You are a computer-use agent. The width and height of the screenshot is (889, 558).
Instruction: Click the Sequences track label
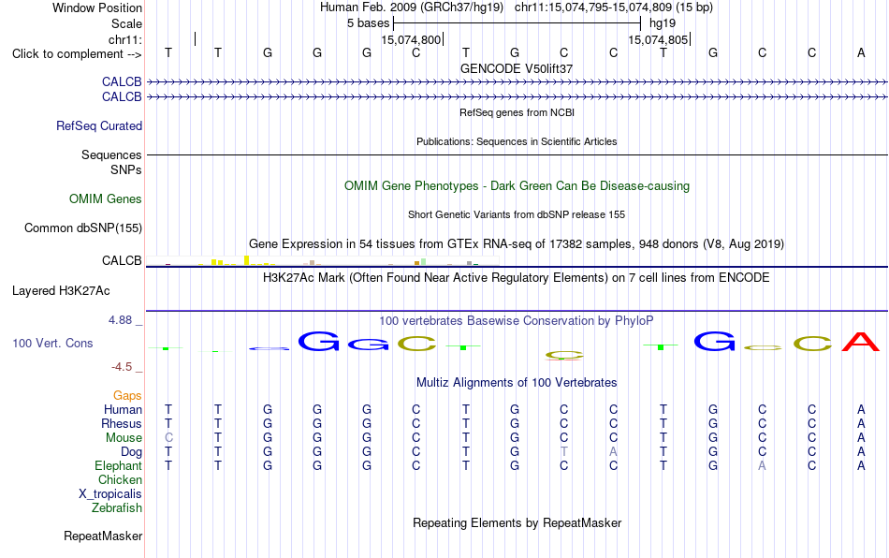(x=111, y=154)
